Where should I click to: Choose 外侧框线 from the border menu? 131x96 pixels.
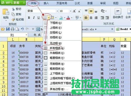point(62,53)
